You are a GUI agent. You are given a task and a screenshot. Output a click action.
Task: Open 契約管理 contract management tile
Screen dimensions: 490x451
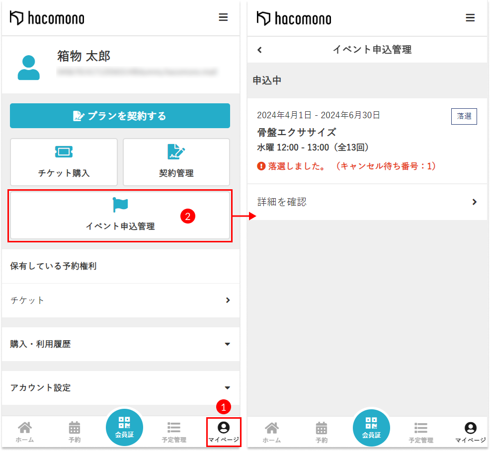pyautogui.click(x=176, y=162)
